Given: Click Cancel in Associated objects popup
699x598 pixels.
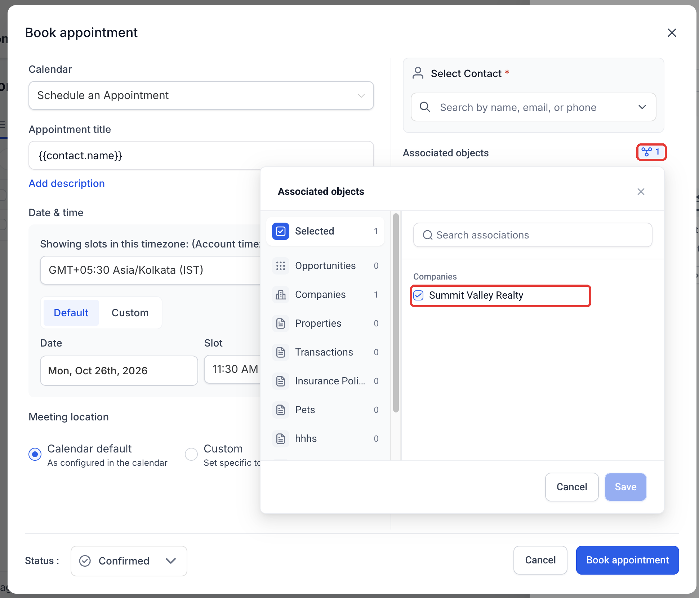Looking at the screenshot, I should pyautogui.click(x=572, y=487).
